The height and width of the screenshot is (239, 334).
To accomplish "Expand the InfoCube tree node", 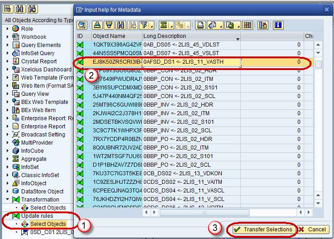I will [8, 151].
